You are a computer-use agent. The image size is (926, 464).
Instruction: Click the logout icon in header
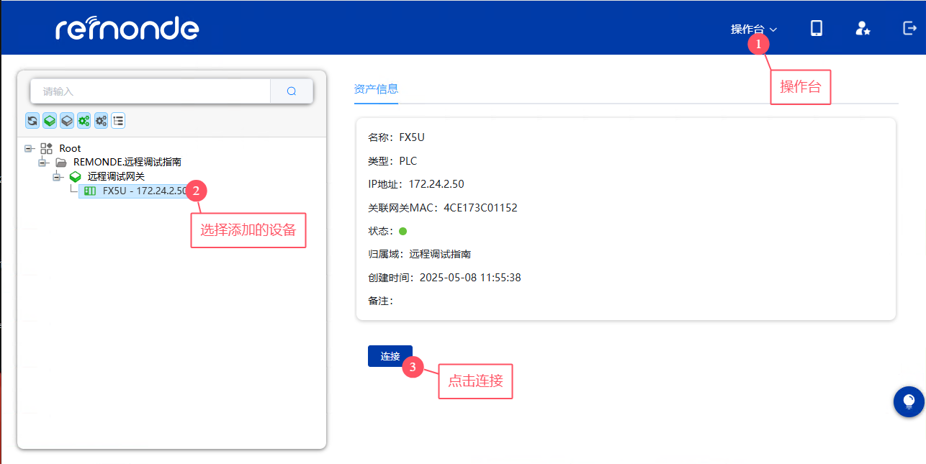(909, 28)
